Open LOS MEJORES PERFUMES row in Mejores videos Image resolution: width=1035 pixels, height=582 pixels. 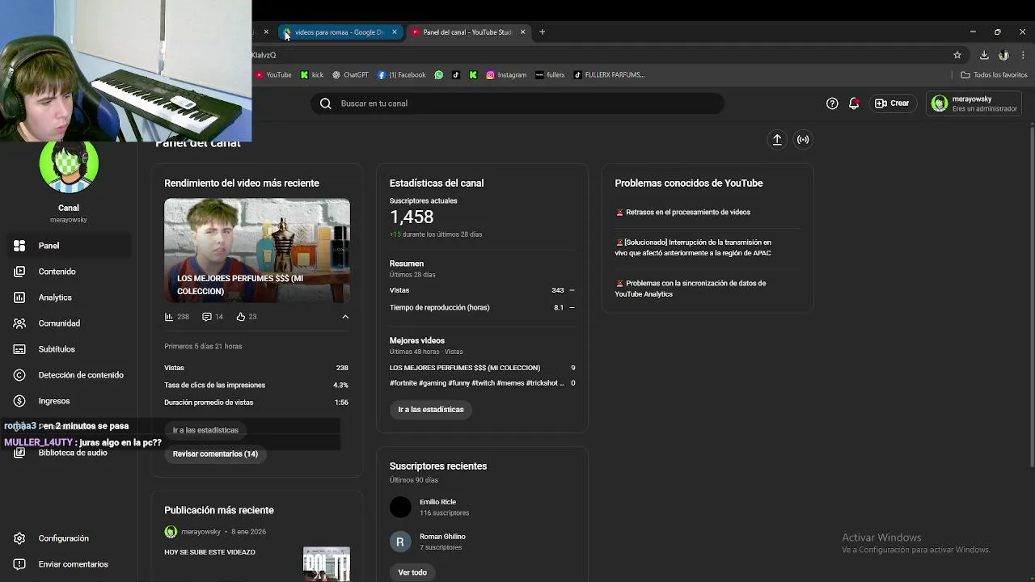483,368
